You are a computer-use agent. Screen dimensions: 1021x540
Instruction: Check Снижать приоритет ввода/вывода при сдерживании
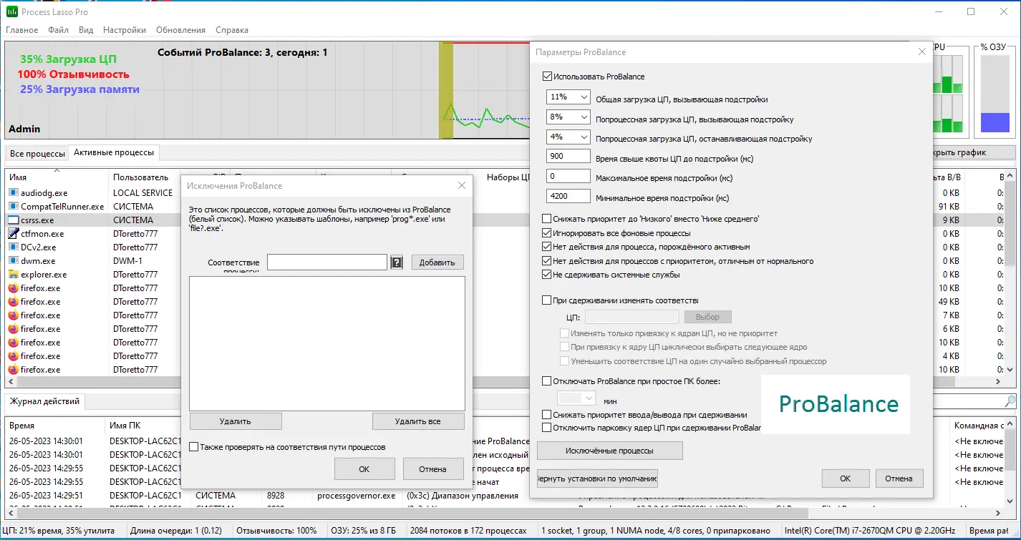[548, 415]
